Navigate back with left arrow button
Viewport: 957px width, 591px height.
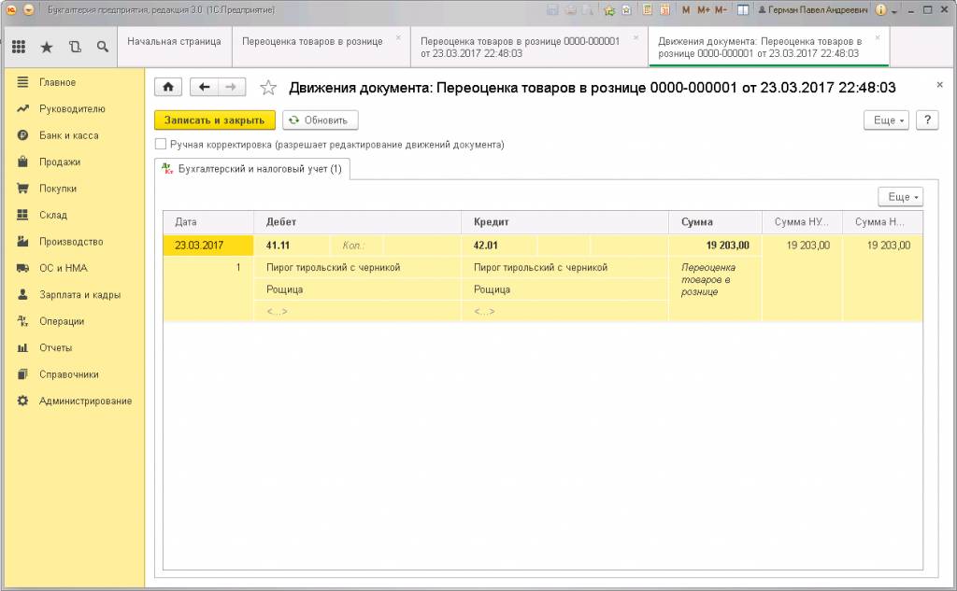click(204, 87)
